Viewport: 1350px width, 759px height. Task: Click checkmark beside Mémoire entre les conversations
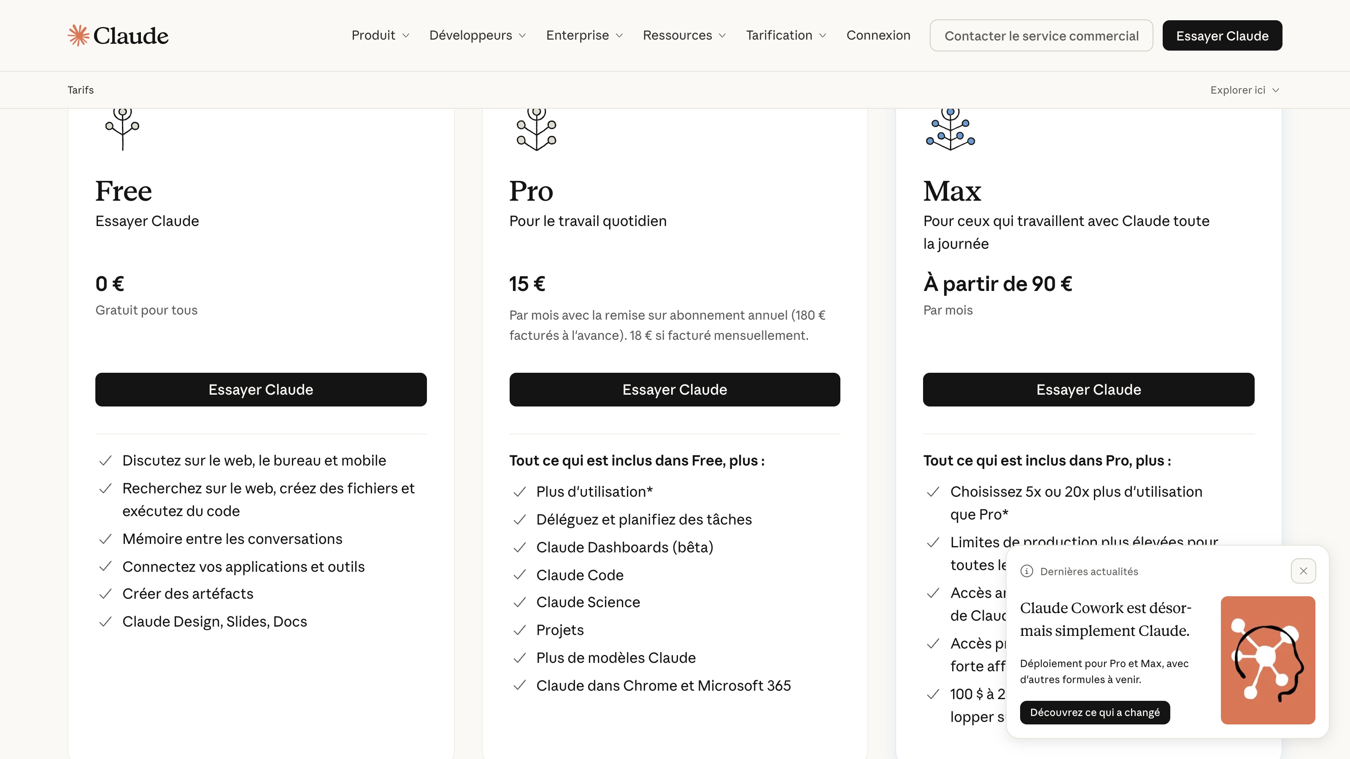point(105,538)
